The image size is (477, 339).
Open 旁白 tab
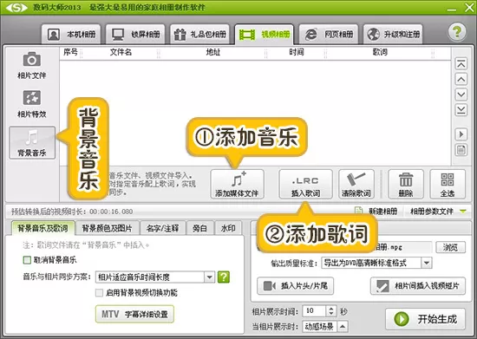coord(199,228)
